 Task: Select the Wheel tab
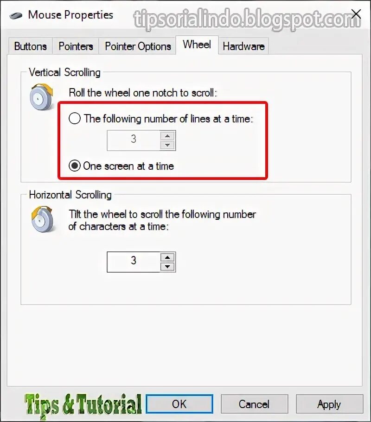[x=197, y=45]
